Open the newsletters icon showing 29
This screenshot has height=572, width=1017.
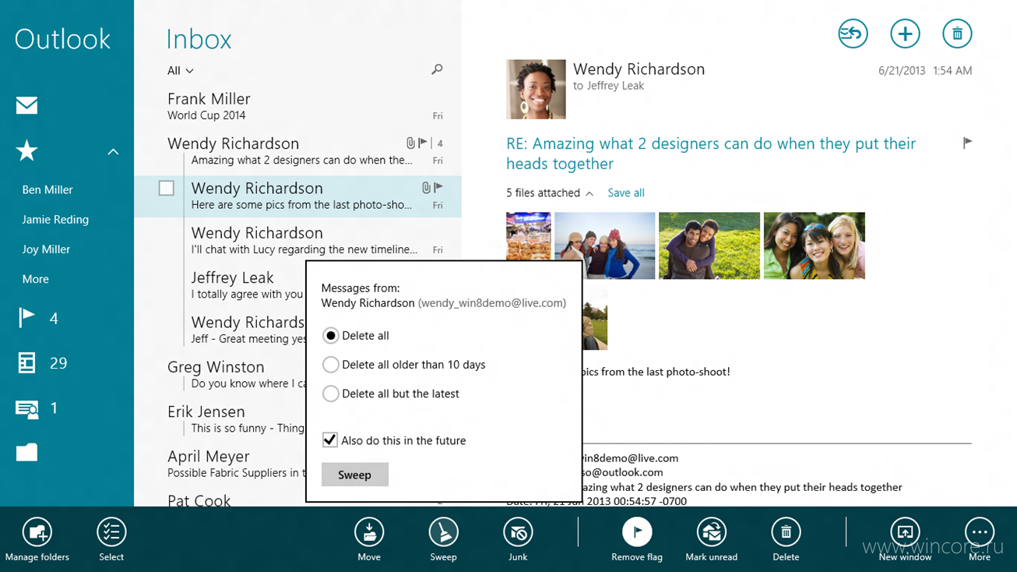click(x=26, y=363)
